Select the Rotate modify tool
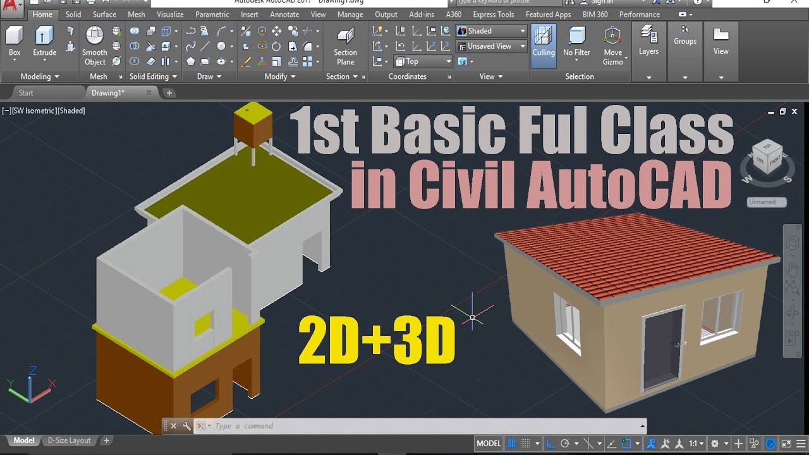The width and height of the screenshot is (809, 455). 276,45
